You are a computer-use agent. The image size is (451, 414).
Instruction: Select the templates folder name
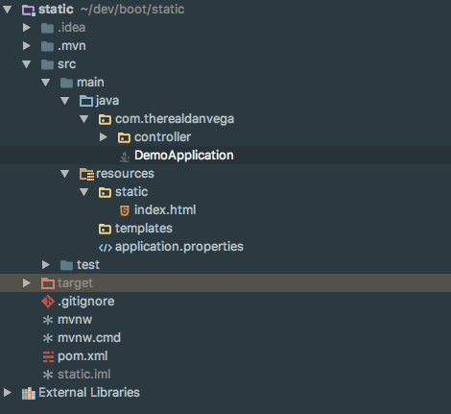pyautogui.click(x=144, y=229)
